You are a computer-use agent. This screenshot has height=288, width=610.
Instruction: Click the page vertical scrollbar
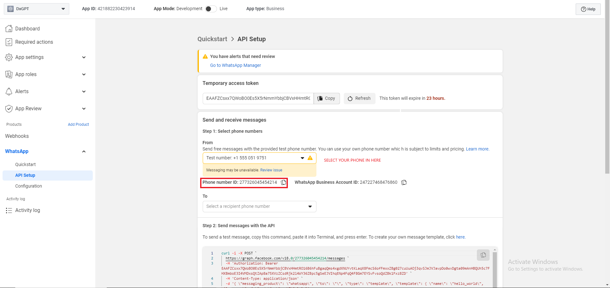tap(607, 95)
